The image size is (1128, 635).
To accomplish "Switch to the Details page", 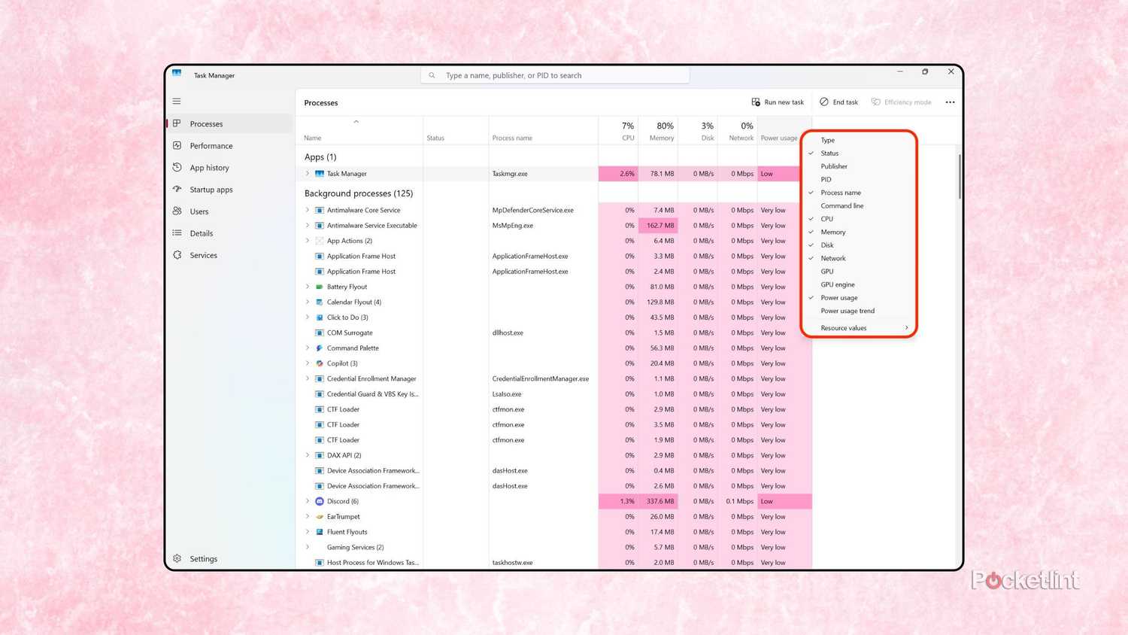I will click(x=202, y=233).
